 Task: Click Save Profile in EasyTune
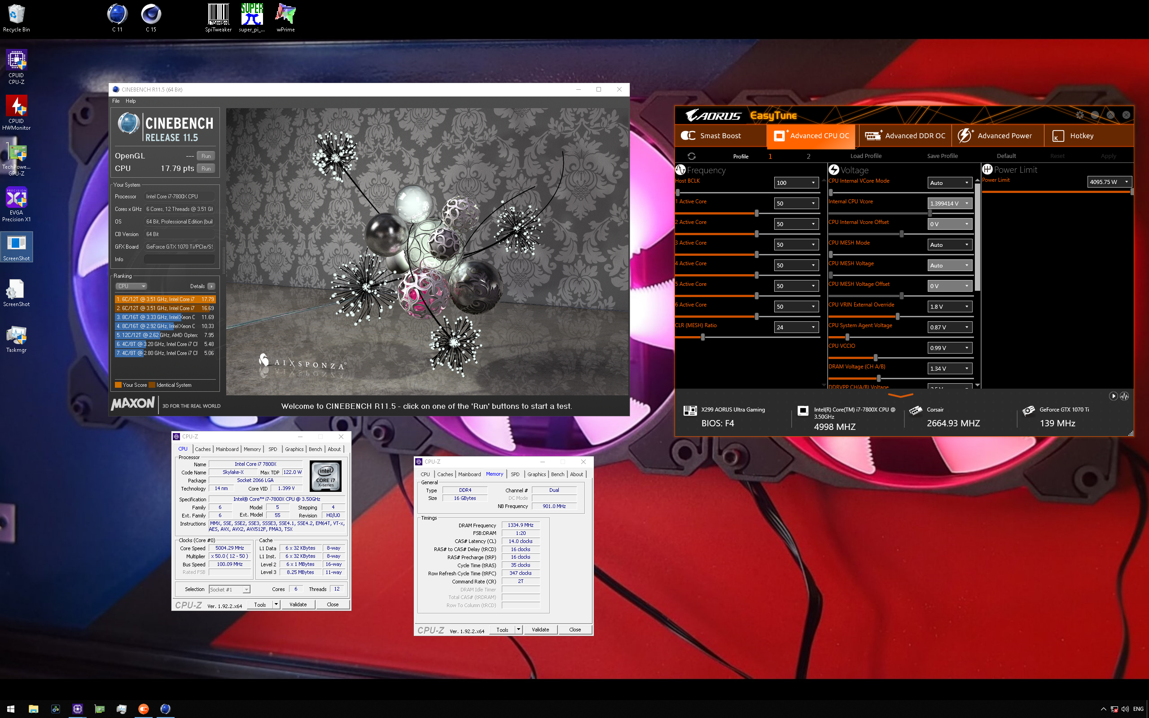pyautogui.click(x=942, y=156)
